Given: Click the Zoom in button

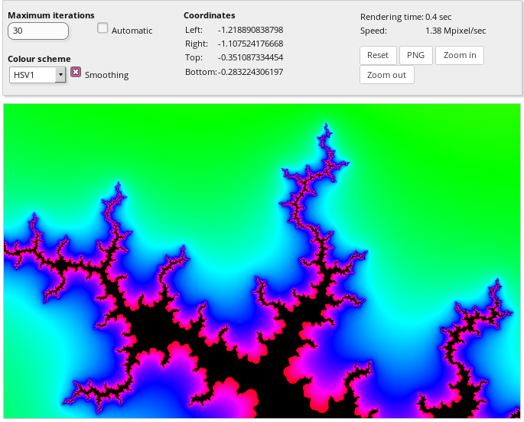Looking at the screenshot, I should (459, 55).
